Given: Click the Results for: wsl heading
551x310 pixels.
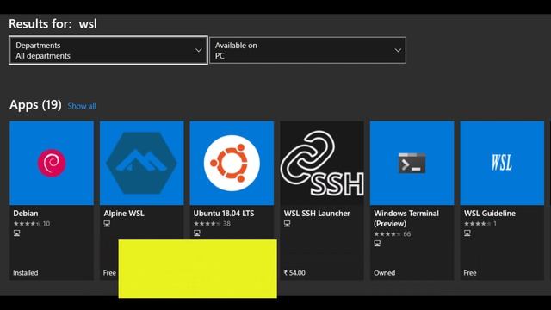Looking at the screenshot, I should tap(53, 24).
